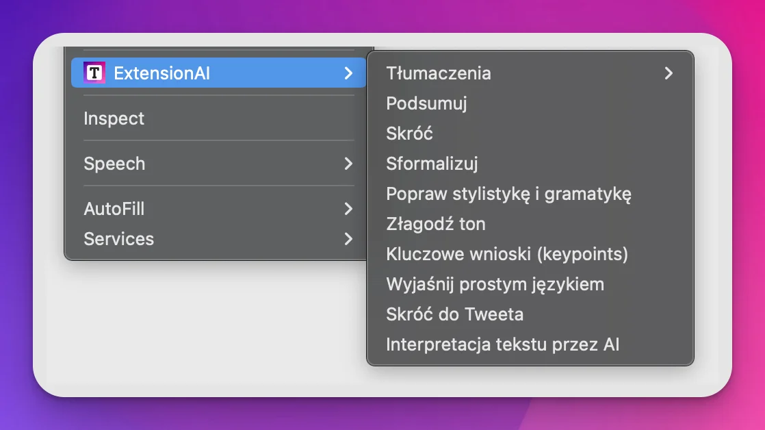This screenshot has height=430, width=765.
Task: Choose Skróć do Tweeta
Action: [454, 314]
